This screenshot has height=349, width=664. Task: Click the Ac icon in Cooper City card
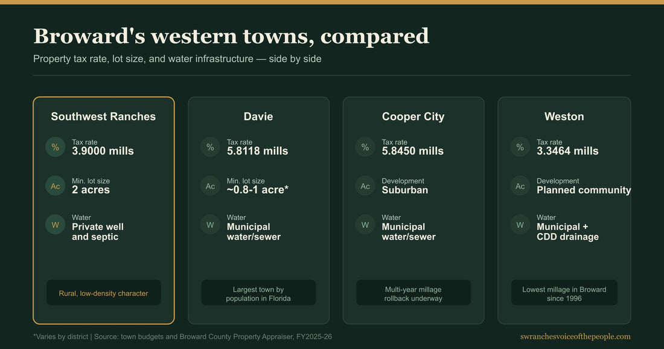pos(365,186)
